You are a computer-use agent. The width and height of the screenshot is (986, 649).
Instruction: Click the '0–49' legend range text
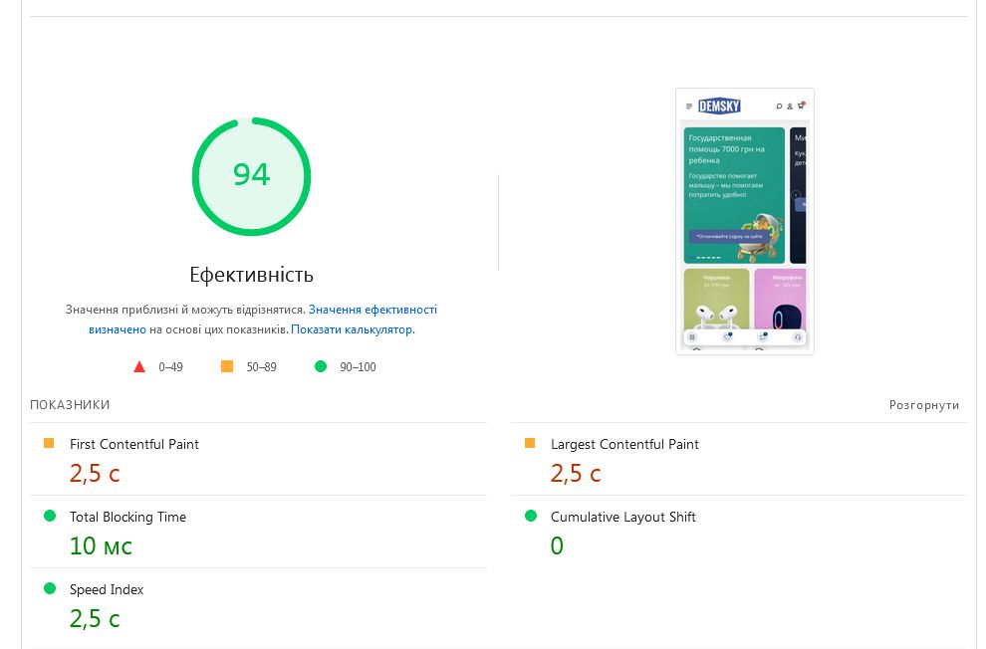(x=170, y=367)
